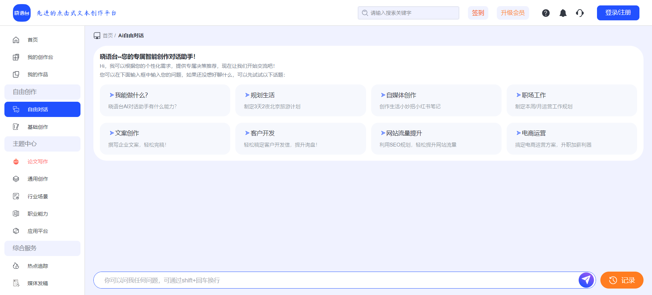652x295 pixels.
Task: Open notifications bell icon
Action: point(563,13)
